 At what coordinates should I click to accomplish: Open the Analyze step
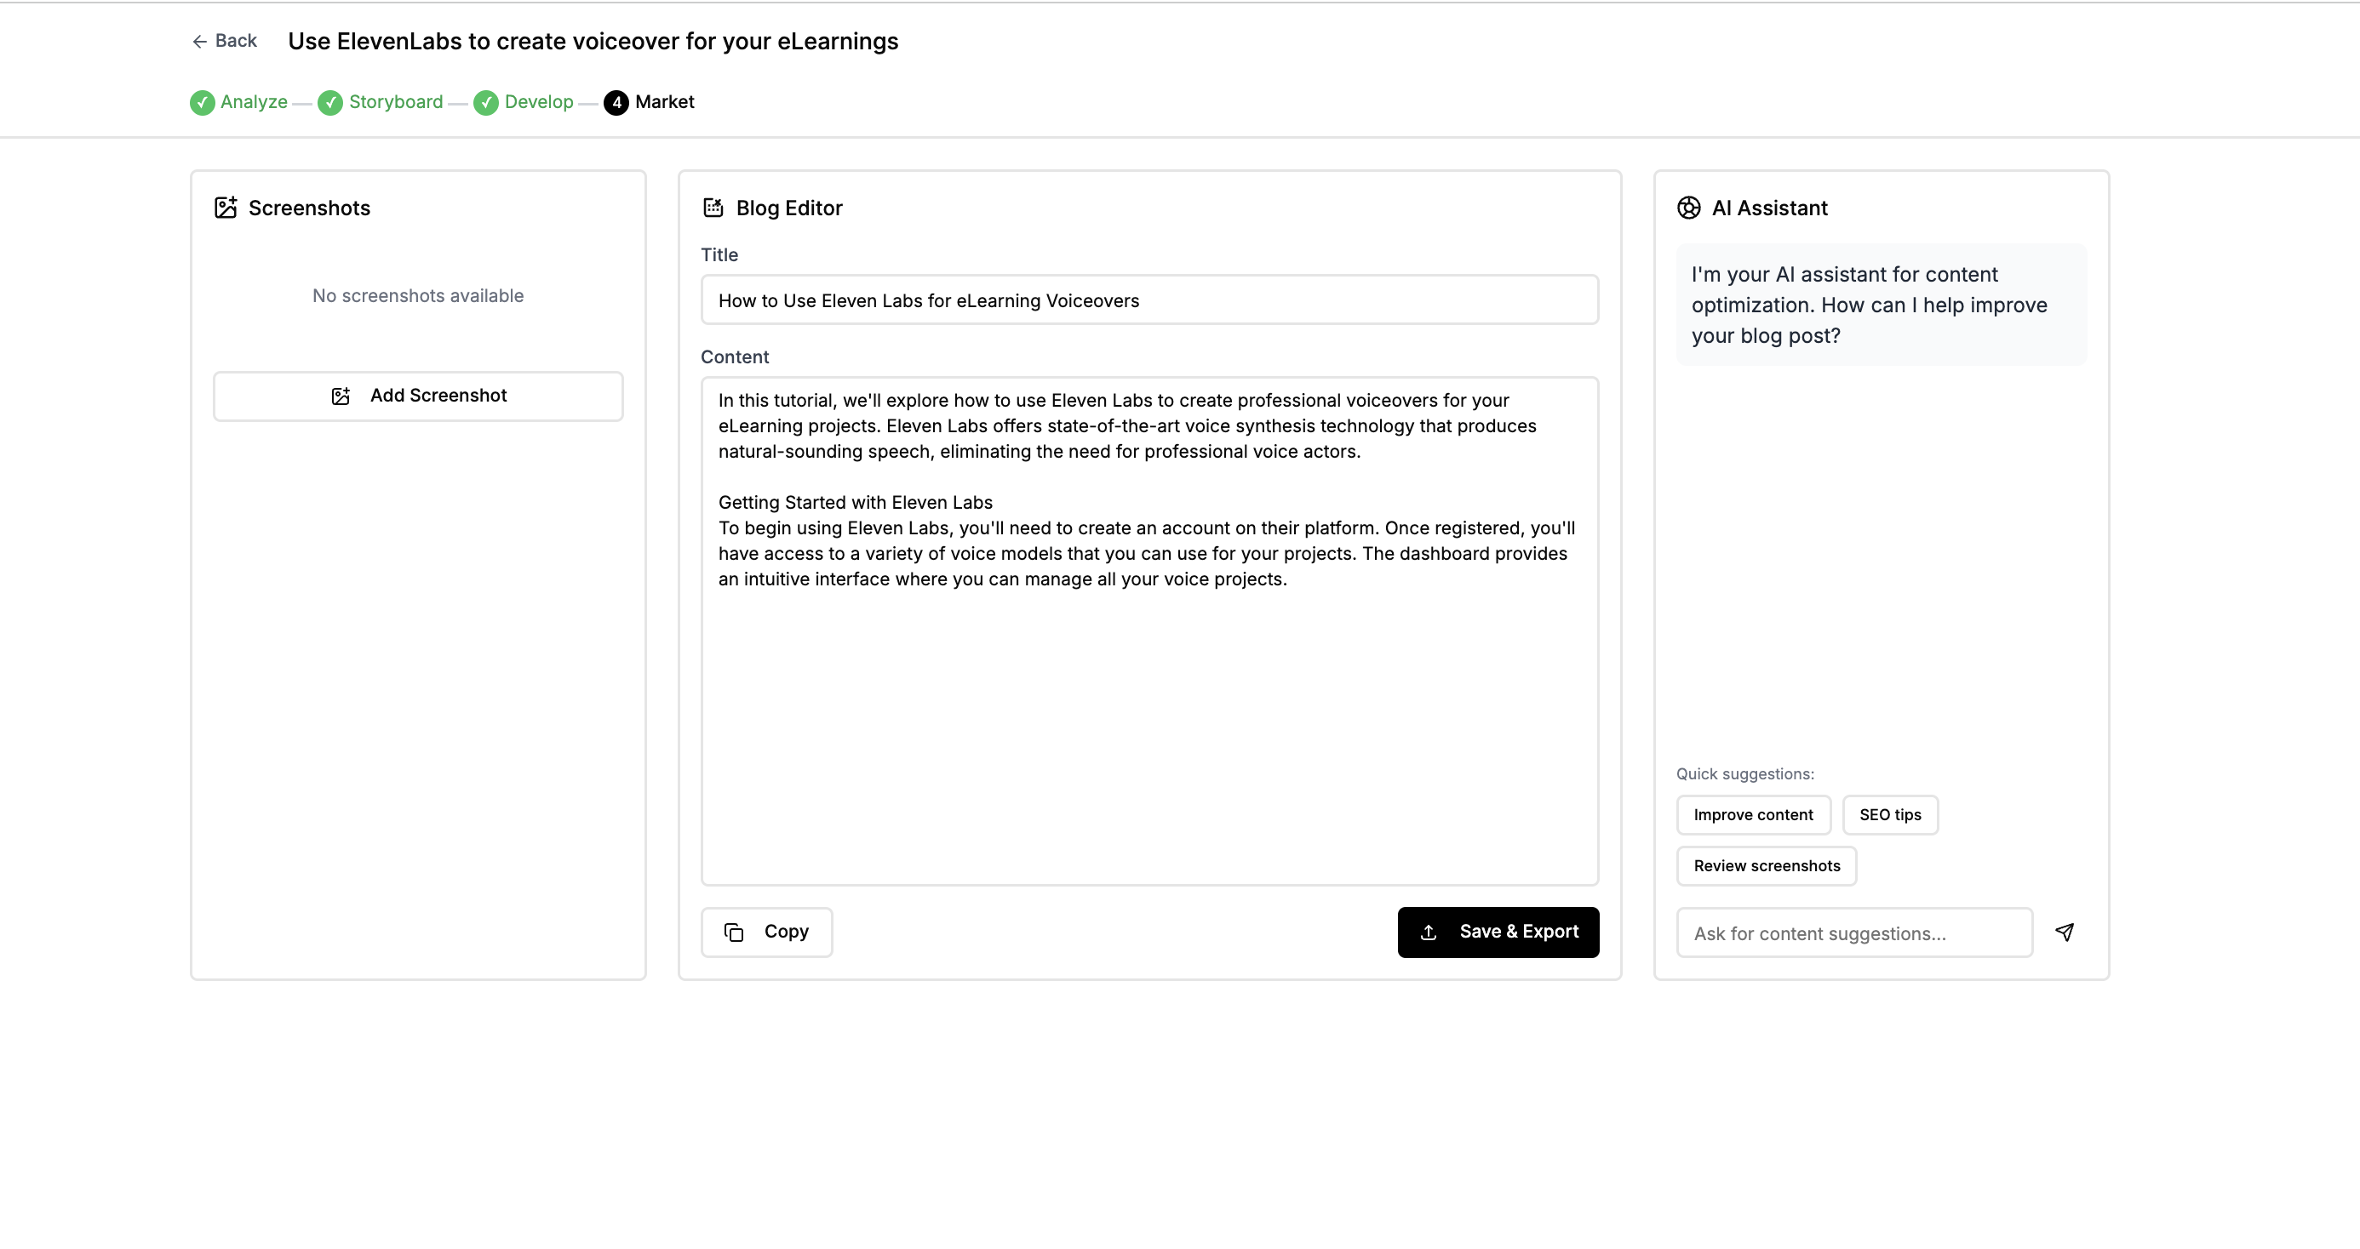[x=254, y=103]
